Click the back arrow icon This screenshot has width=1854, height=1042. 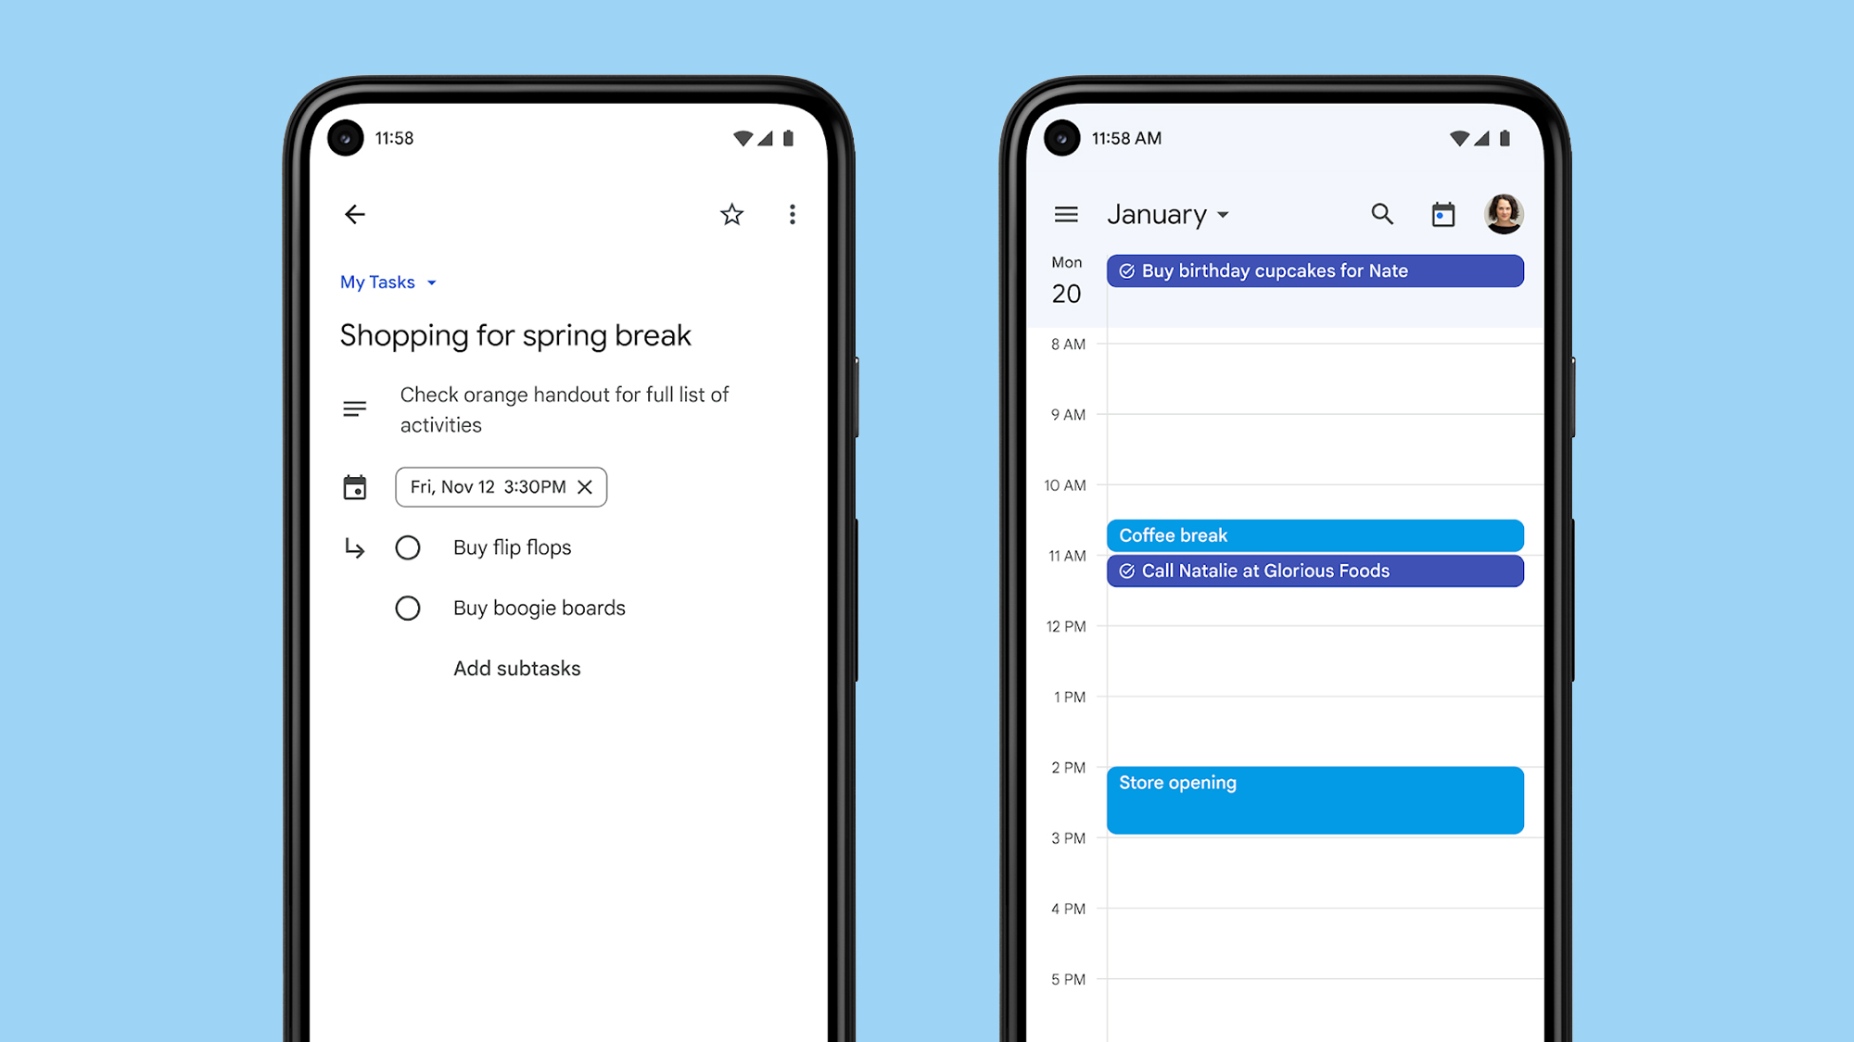[354, 214]
